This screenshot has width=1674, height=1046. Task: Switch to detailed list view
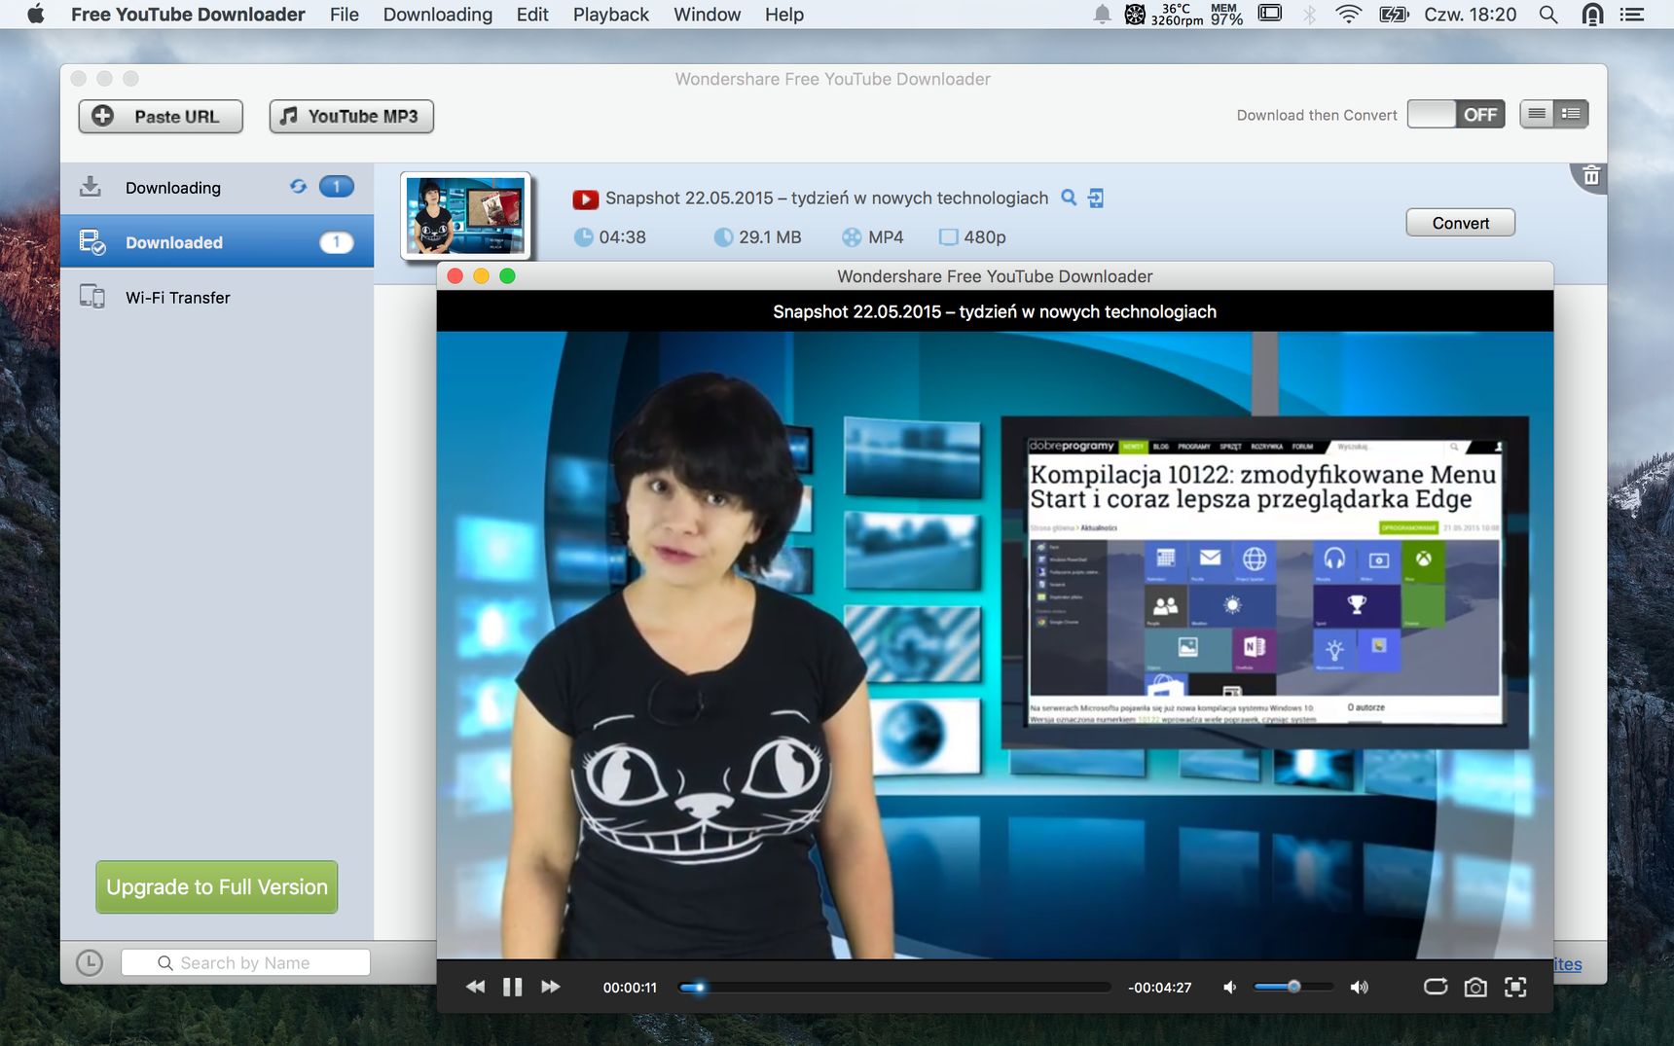[1571, 114]
